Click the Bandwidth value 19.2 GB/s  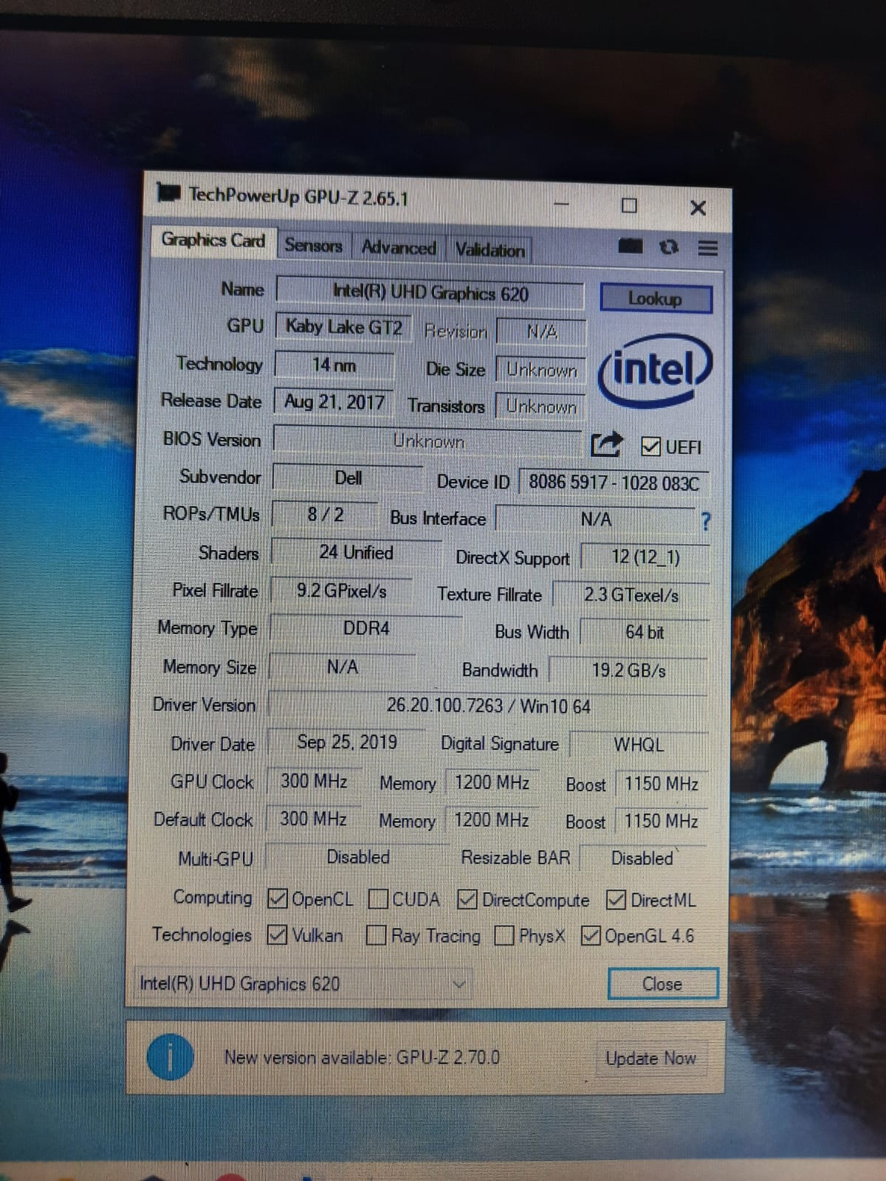[x=628, y=670]
